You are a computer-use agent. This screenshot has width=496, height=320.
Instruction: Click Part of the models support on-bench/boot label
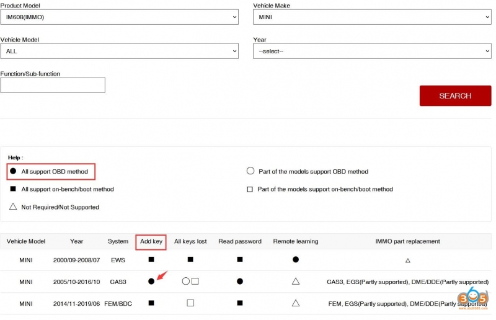pos(325,189)
